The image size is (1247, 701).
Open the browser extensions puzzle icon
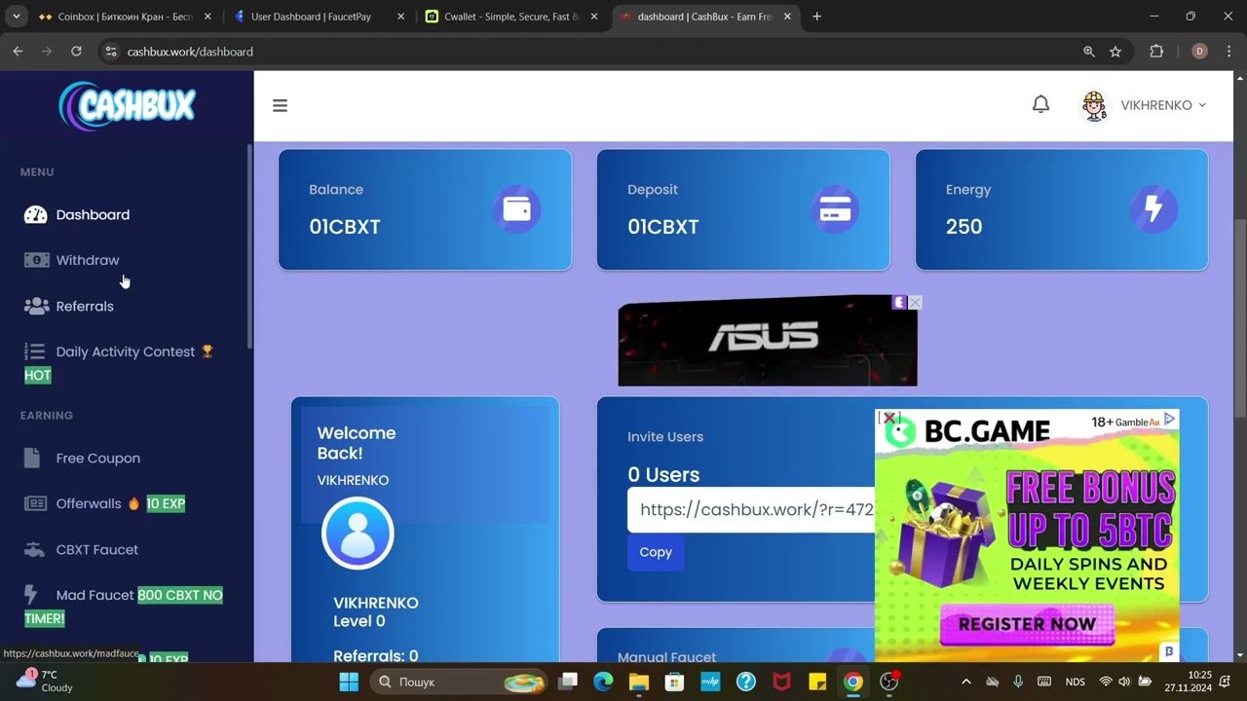pos(1156,52)
